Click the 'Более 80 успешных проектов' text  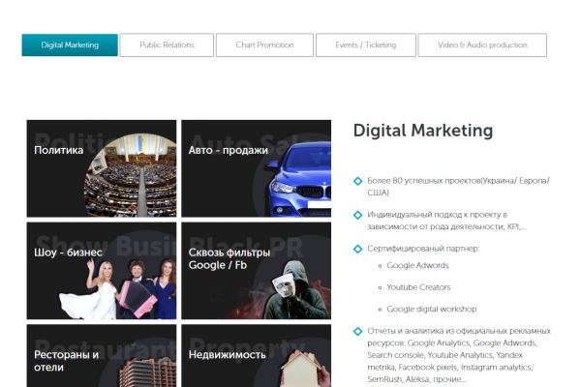click(x=459, y=187)
